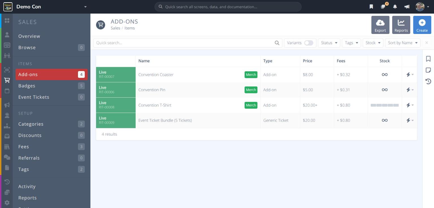Open the user avatar account menu

422,7
